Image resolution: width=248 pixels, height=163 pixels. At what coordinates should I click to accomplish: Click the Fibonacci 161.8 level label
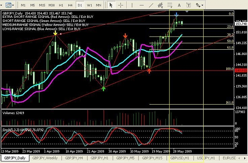click(230, 103)
